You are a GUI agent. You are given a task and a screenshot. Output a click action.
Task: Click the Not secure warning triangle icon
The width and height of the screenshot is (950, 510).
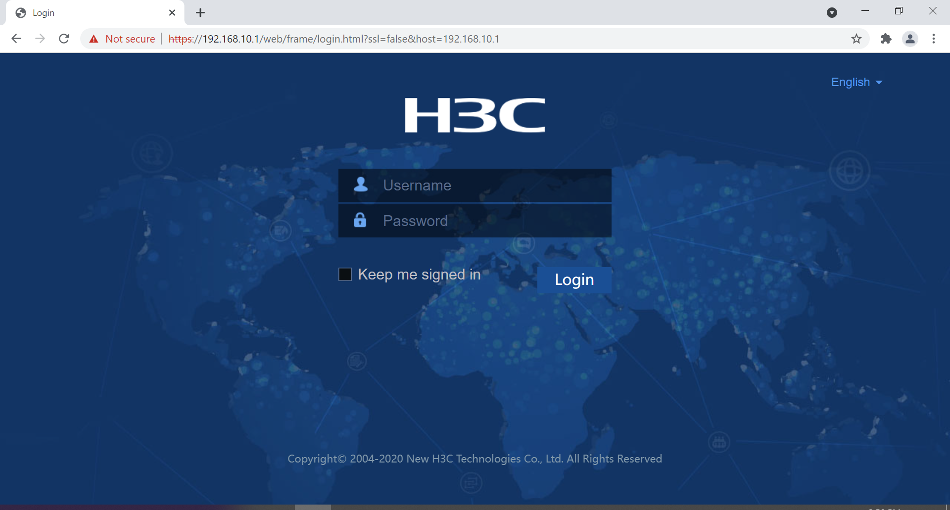point(94,39)
